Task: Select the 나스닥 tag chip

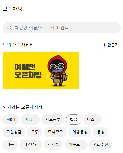Action: click(92, 120)
